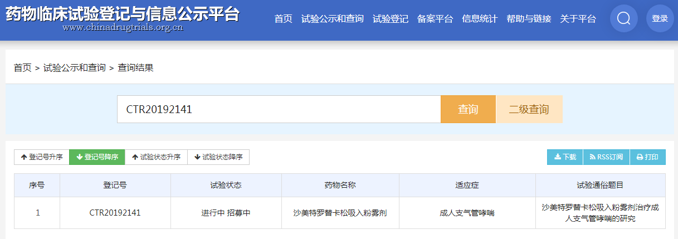Click the 二级查询 button
678x239 pixels.
529,109
